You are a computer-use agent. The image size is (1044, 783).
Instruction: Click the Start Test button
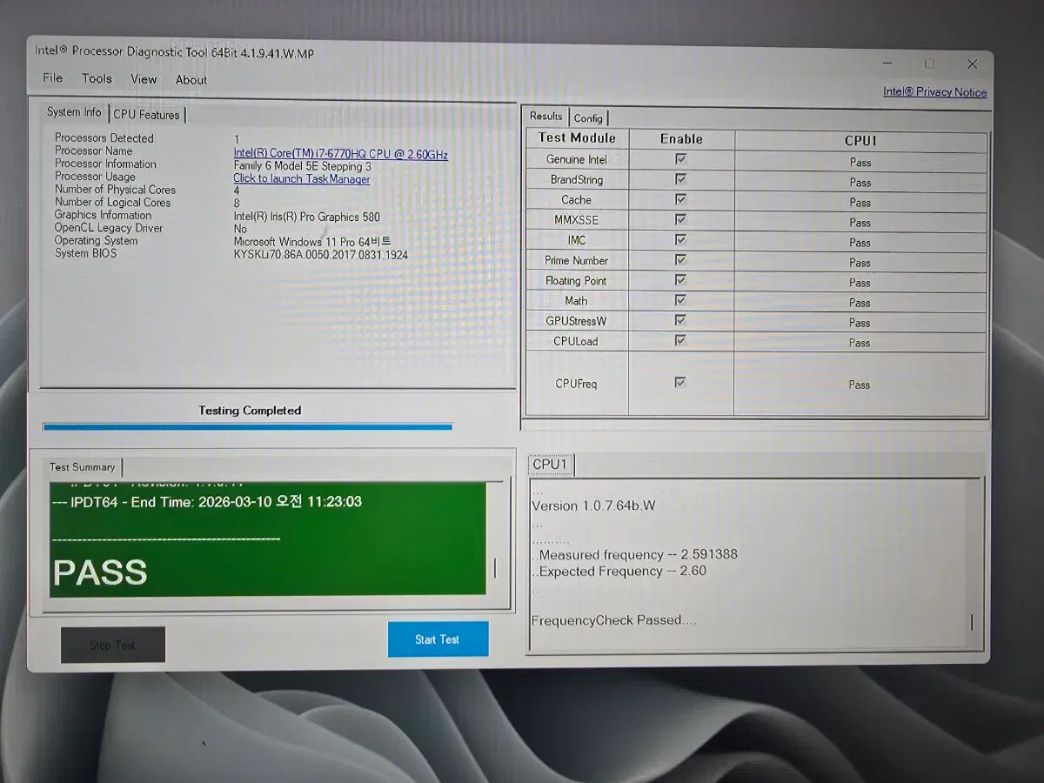438,639
